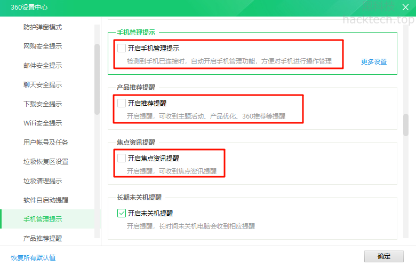Click the 产品推荐提醒 group heading
416x267 pixels.
(136, 87)
